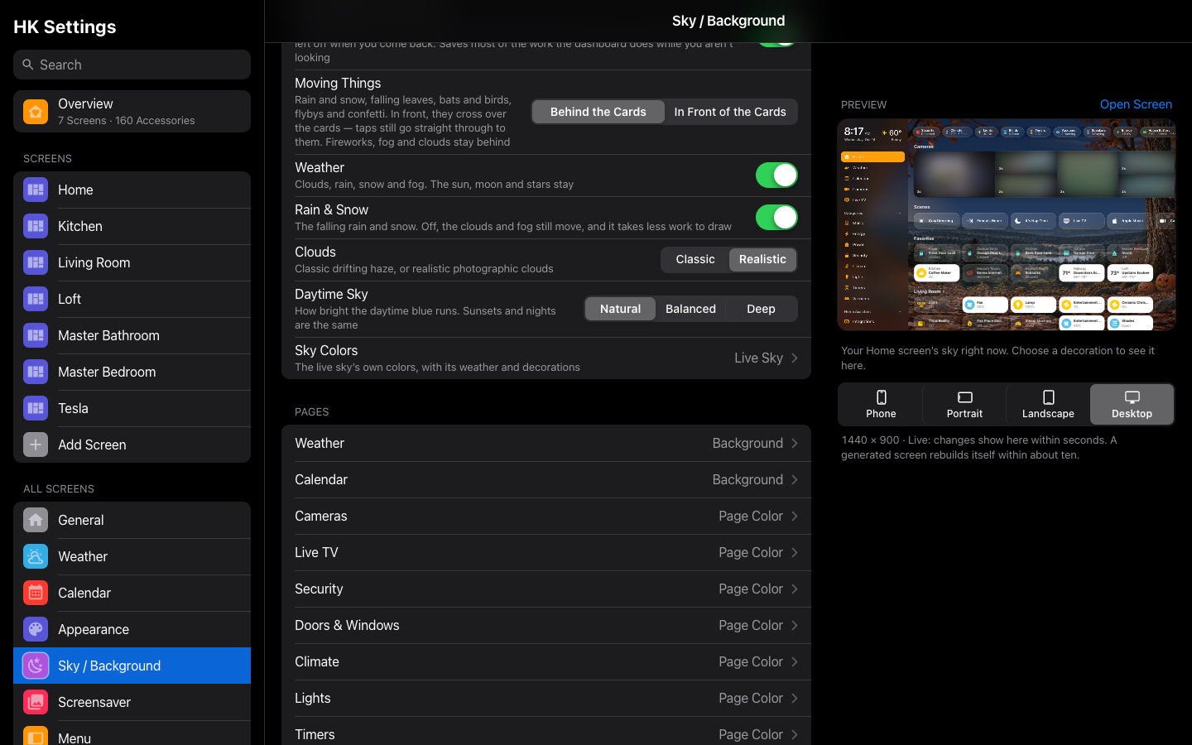Open the Climate page row
This screenshot has height=745, width=1192.
coord(546,662)
